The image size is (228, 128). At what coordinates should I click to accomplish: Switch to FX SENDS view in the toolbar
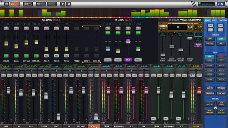coord(52,4)
